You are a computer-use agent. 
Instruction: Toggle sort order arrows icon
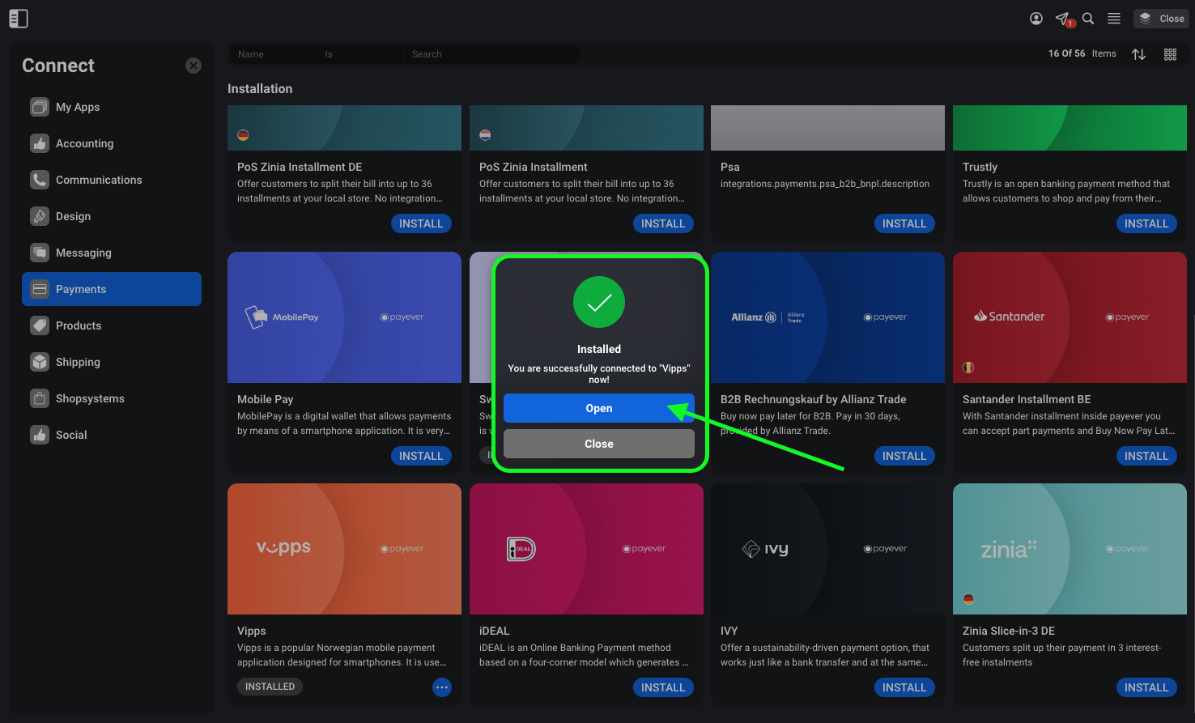[1138, 54]
